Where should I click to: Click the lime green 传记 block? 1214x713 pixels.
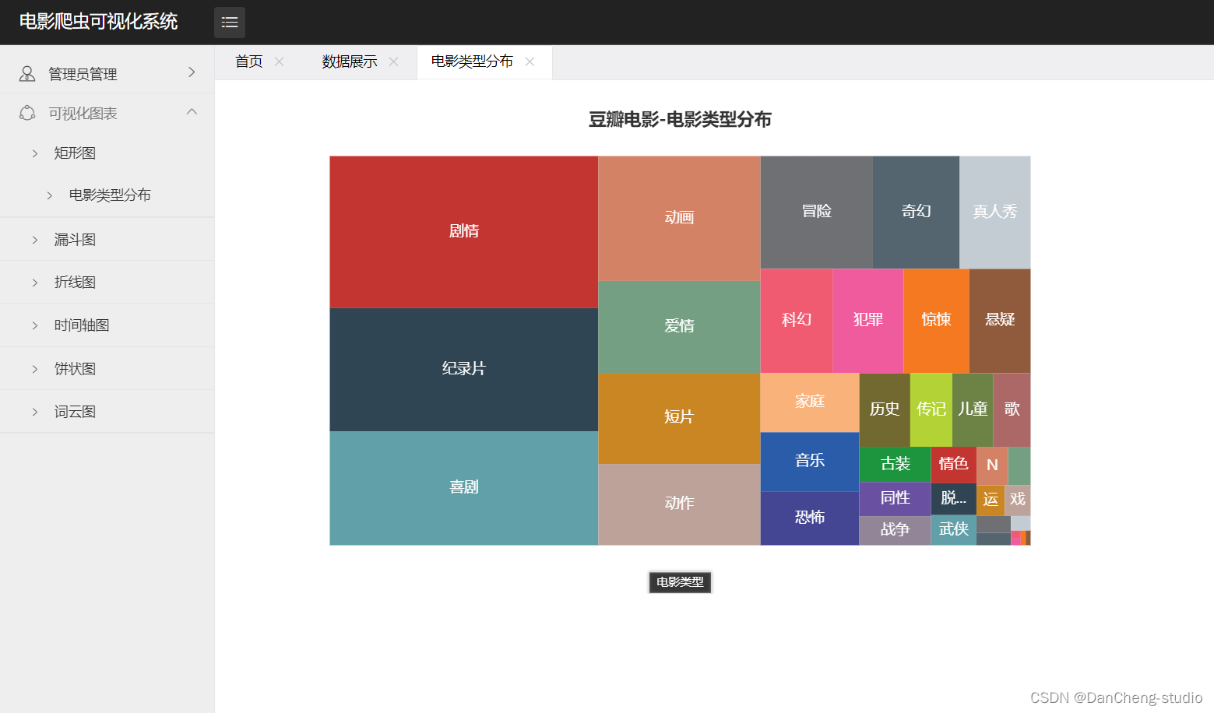coord(931,409)
